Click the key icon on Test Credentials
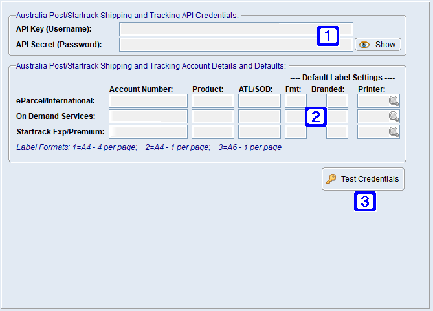The image size is (433, 311). pyautogui.click(x=331, y=179)
